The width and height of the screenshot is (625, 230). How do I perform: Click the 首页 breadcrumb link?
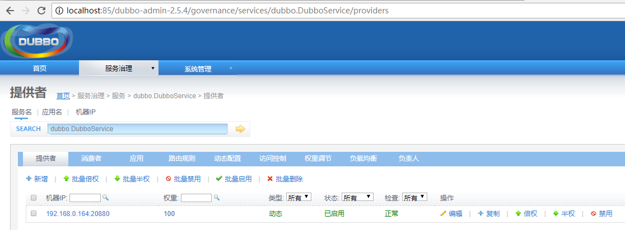click(x=63, y=95)
